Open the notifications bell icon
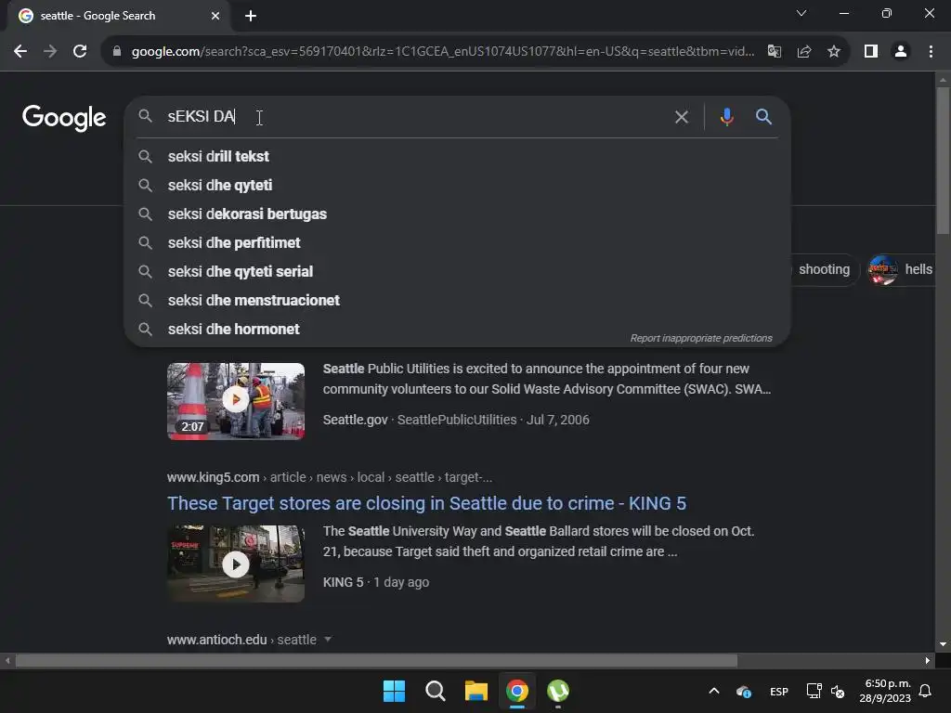 click(926, 691)
